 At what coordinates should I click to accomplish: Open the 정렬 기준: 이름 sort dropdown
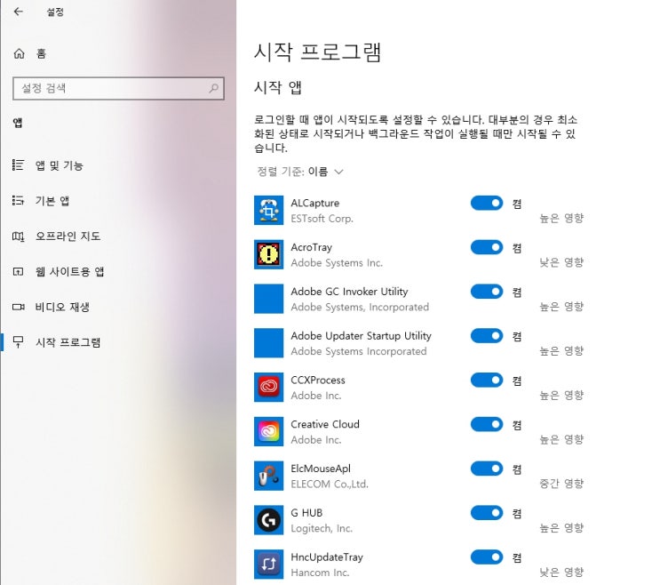tap(300, 172)
